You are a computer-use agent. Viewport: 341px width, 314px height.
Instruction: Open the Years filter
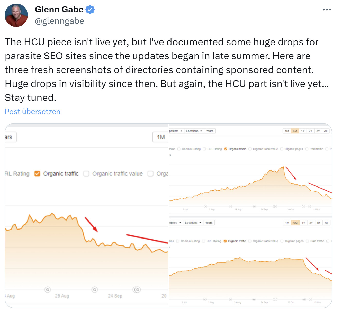210,131
